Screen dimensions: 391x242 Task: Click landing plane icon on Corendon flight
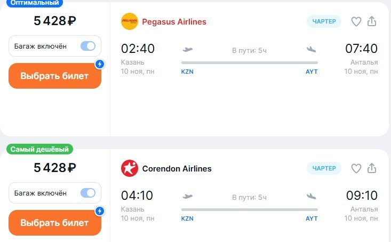point(312,197)
